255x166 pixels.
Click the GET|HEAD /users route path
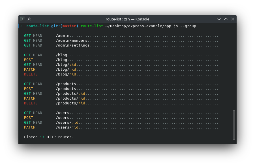click(x=63, y=113)
